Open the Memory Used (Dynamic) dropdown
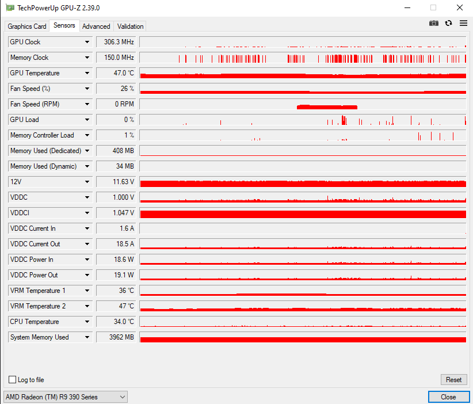The height and width of the screenshot is (404, 473). 87,166
